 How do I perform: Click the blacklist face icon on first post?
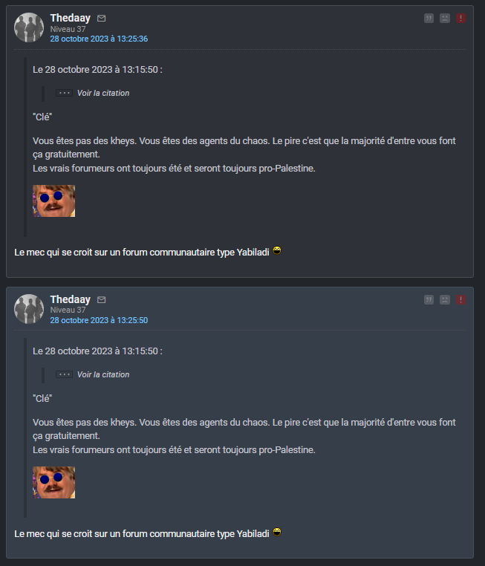coord(445,18)
